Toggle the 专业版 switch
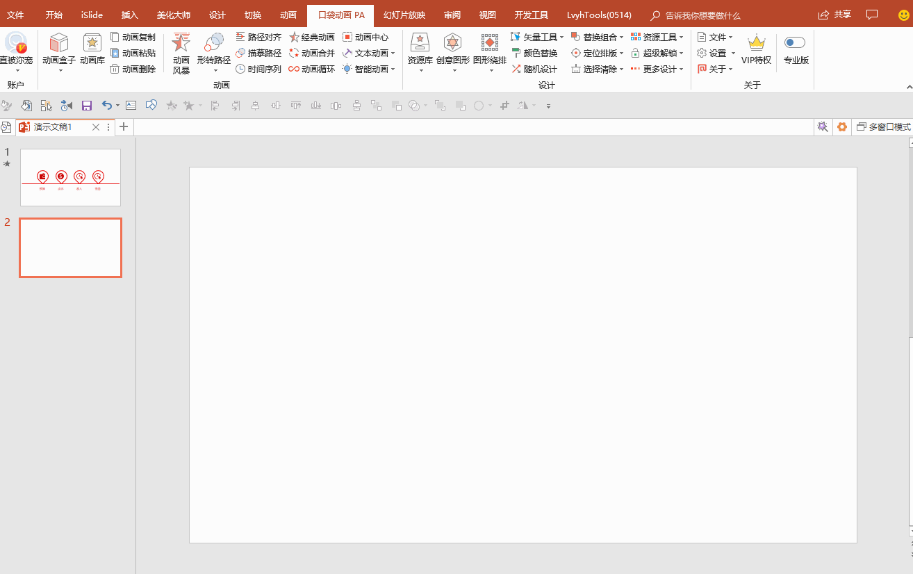 point(795,43)
